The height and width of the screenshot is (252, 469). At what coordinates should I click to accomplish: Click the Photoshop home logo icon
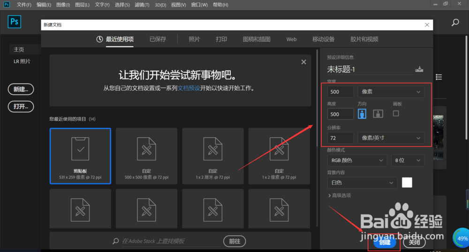pos(15,22)
